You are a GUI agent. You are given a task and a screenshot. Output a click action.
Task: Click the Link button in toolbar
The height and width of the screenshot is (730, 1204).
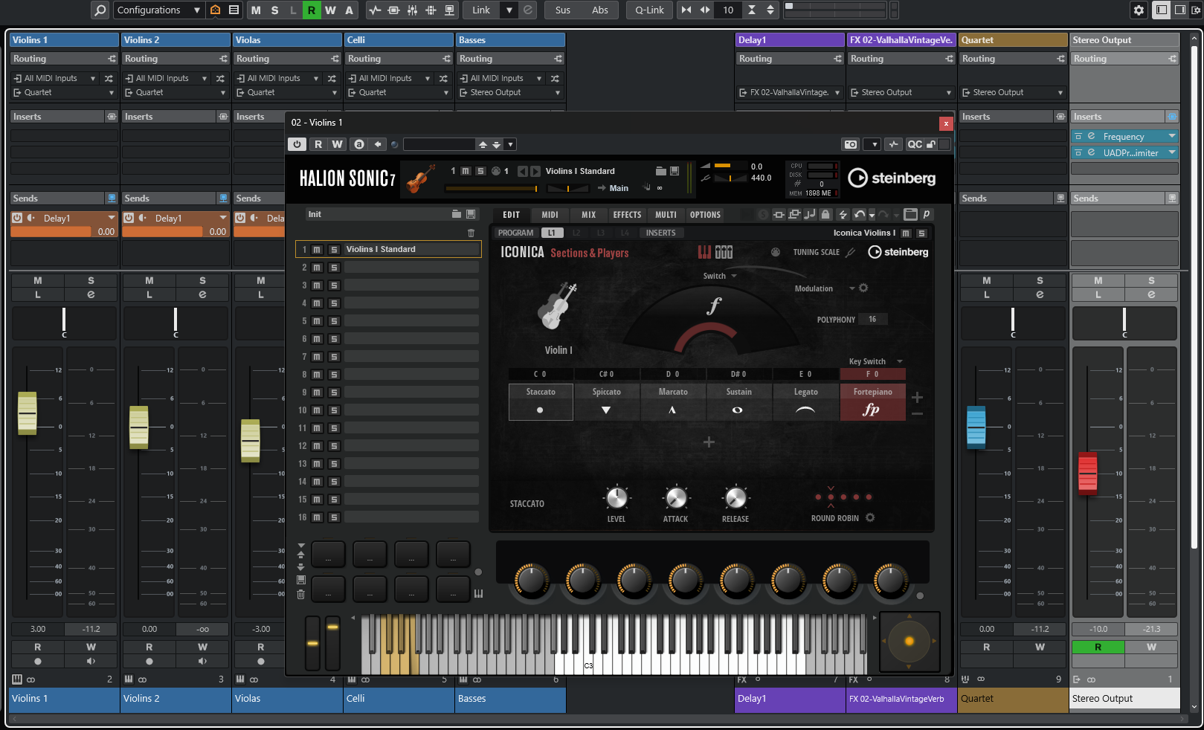tap(481, 10)
